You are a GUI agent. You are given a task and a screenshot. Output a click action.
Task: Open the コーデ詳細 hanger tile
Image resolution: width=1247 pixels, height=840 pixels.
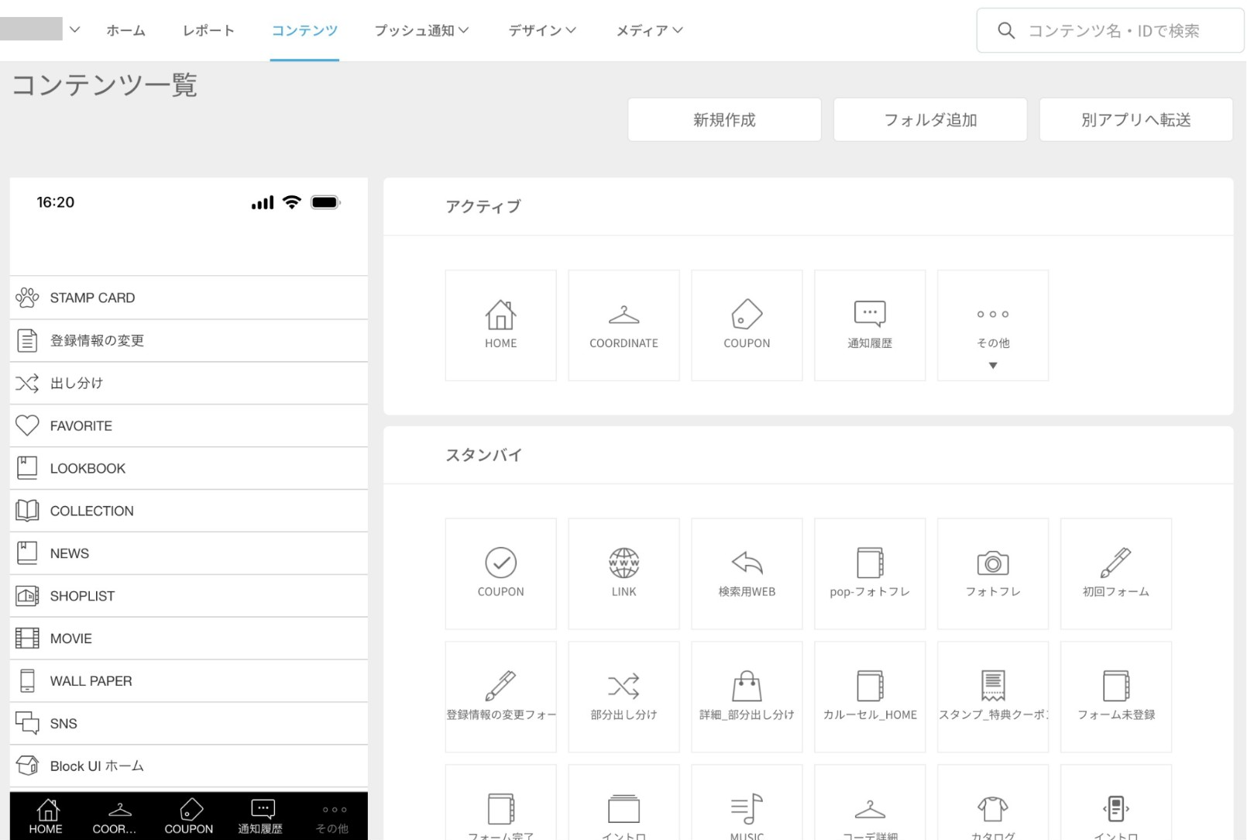coord(870,803)
